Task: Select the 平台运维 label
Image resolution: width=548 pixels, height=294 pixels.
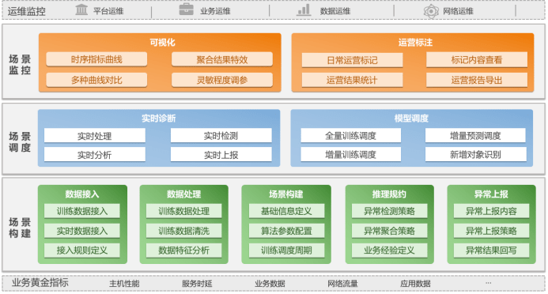Action: 108,11
